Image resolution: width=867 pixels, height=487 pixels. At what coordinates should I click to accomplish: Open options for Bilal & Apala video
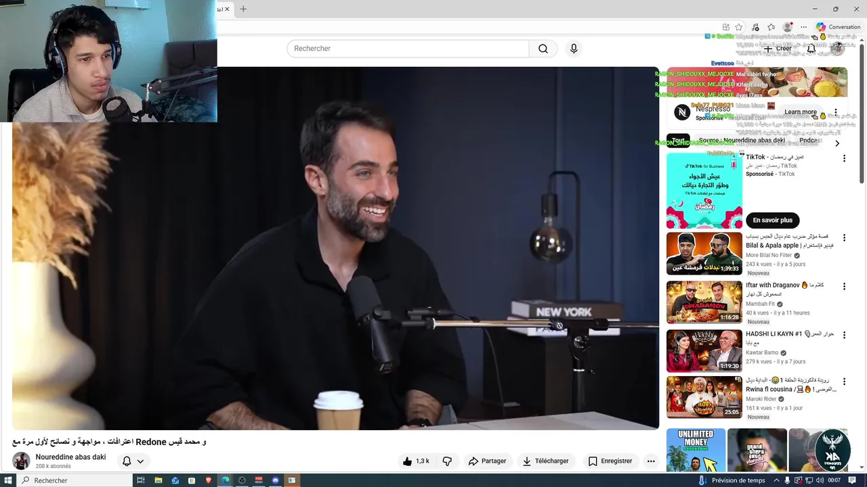point(844,238)
